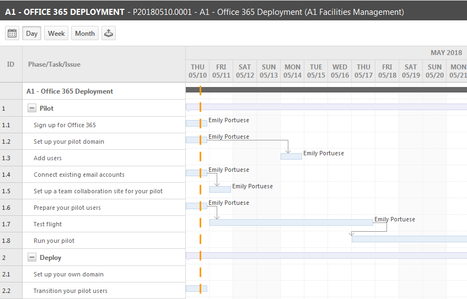Screen dimensions: 467x299
Task: Select the MON 05/14 date column header
Action: (292, 71)
